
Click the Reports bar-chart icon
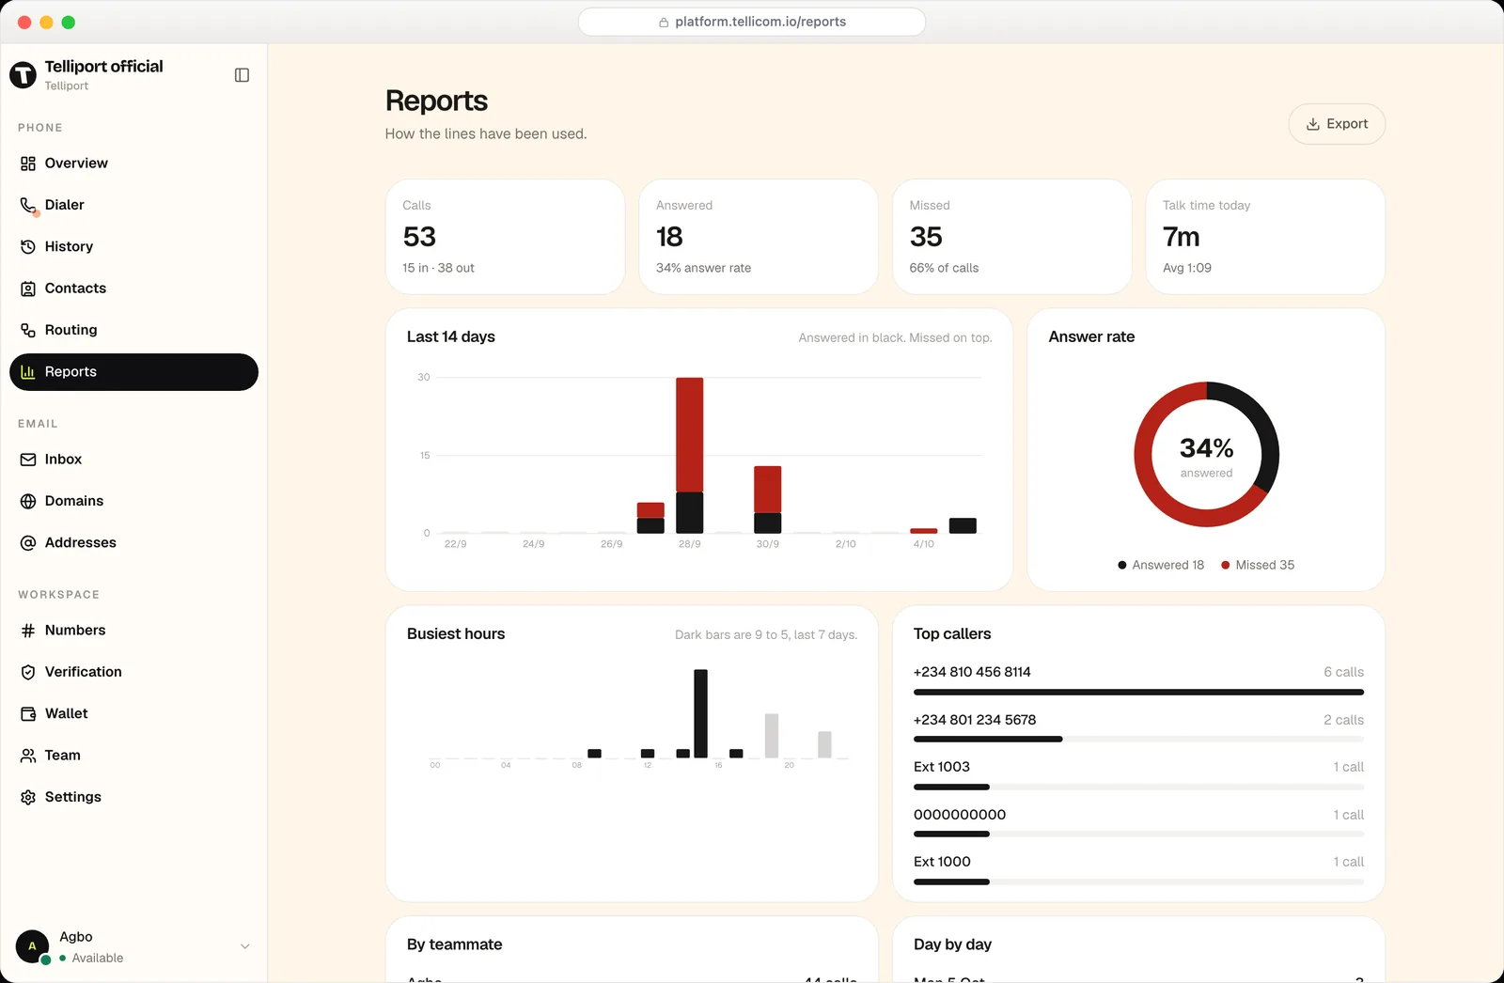28,372
